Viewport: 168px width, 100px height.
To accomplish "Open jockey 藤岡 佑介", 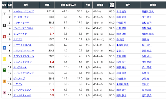I will pyautogui.click(x=121, y=17).
